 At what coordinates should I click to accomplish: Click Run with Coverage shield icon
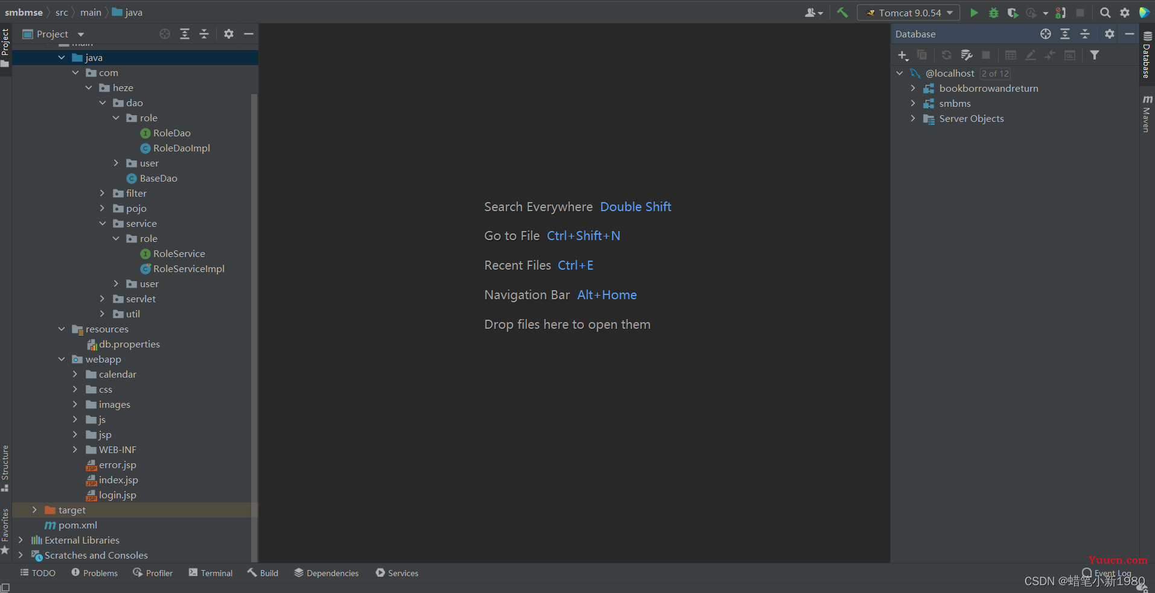tap(1013, 12)
